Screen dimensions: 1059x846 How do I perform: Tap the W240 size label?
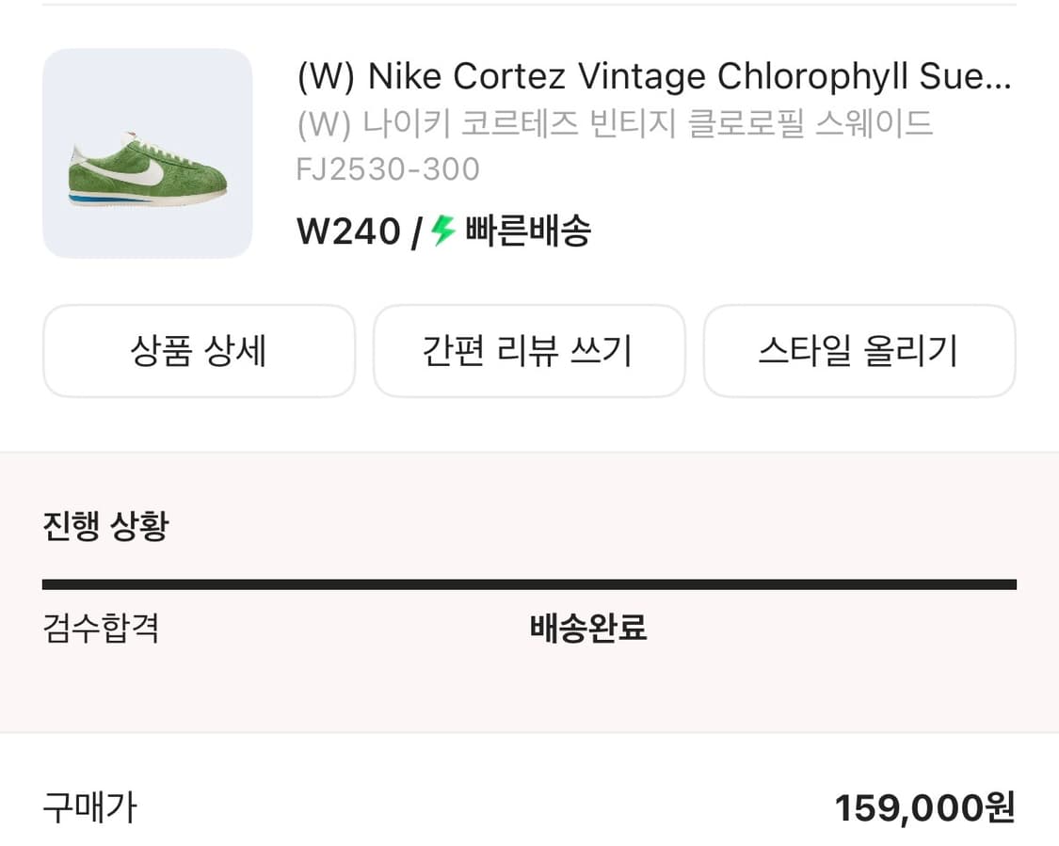(348, 231)
